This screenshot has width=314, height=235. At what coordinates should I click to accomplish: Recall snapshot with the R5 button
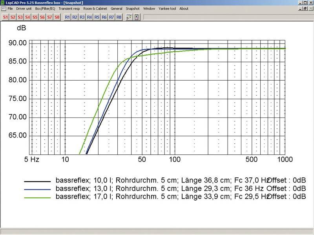click(x=97, y=17)
